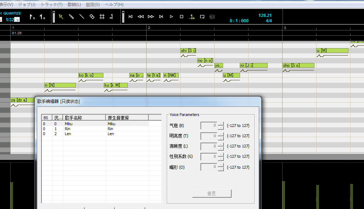Select the eraser tool

[x=92, y=17]
